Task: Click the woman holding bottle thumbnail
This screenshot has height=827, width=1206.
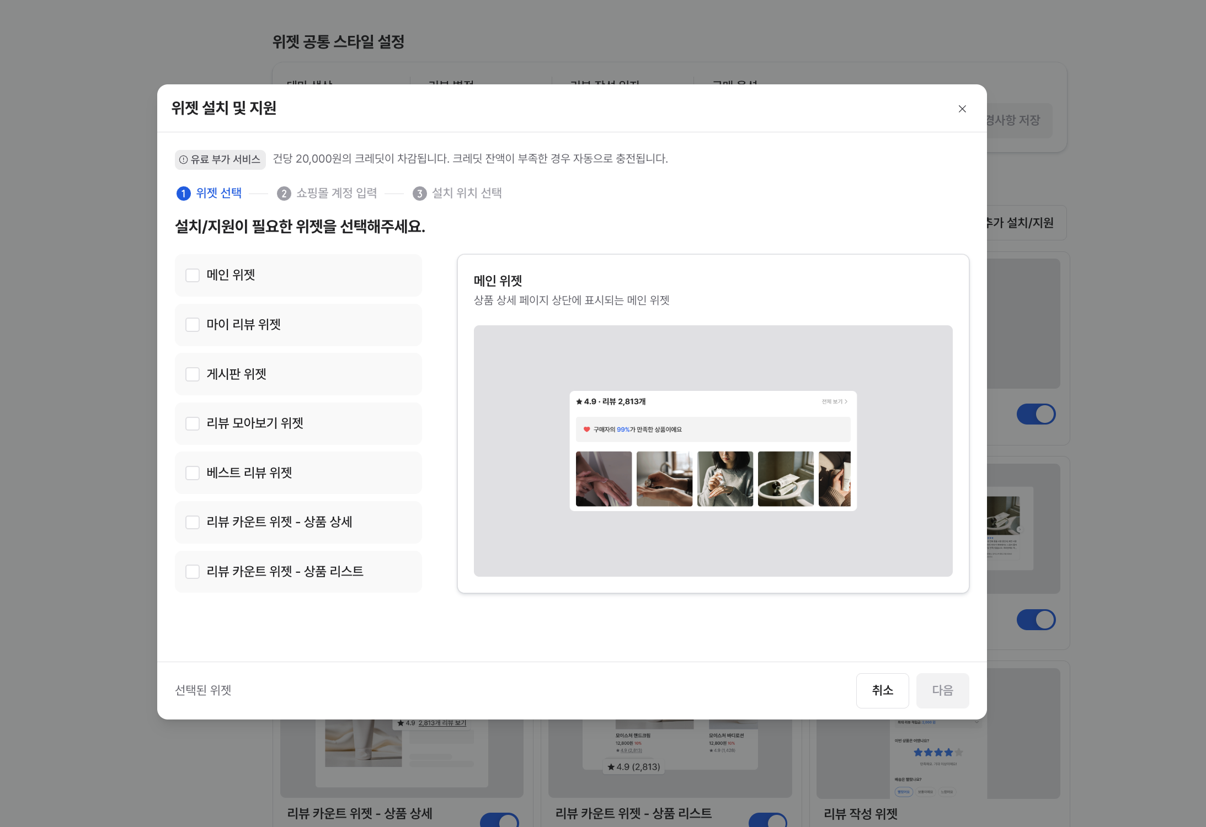Action: tap(725, 479)
